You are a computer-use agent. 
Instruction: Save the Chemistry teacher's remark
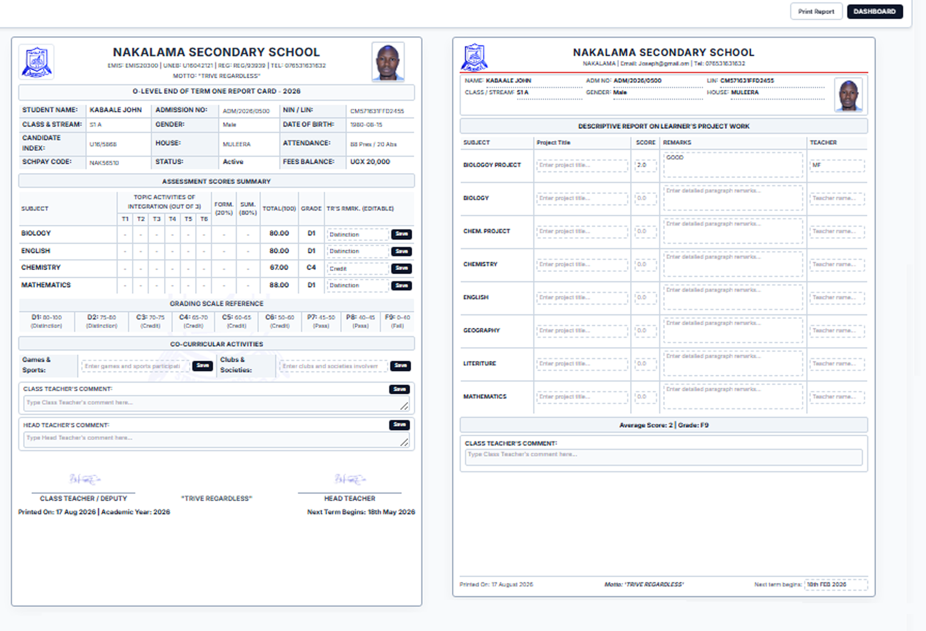pyautogui.click(x=401, y=268)
